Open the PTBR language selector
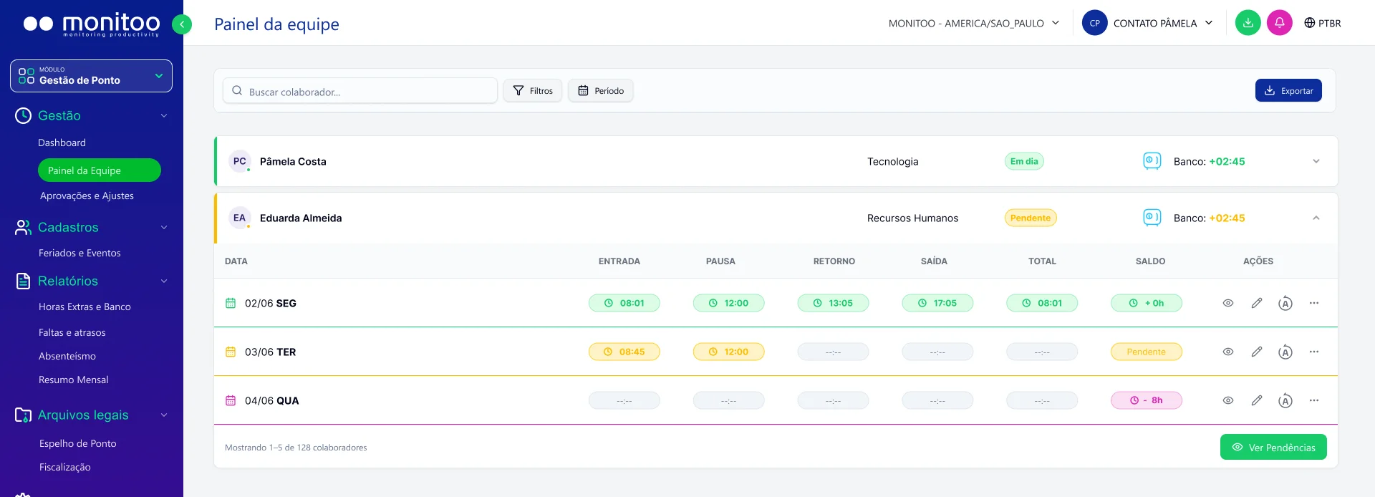The image size is (1375, 497). point(1322,23)
